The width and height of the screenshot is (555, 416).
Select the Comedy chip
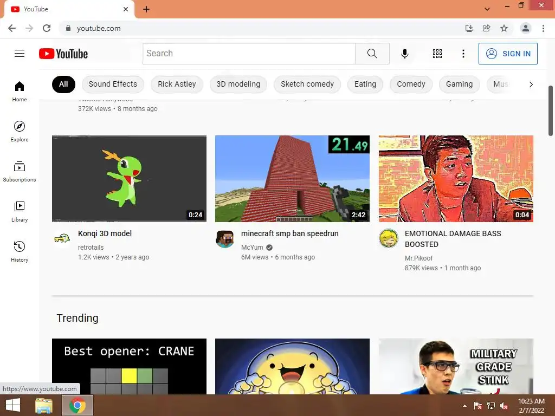tap(411, 84)
